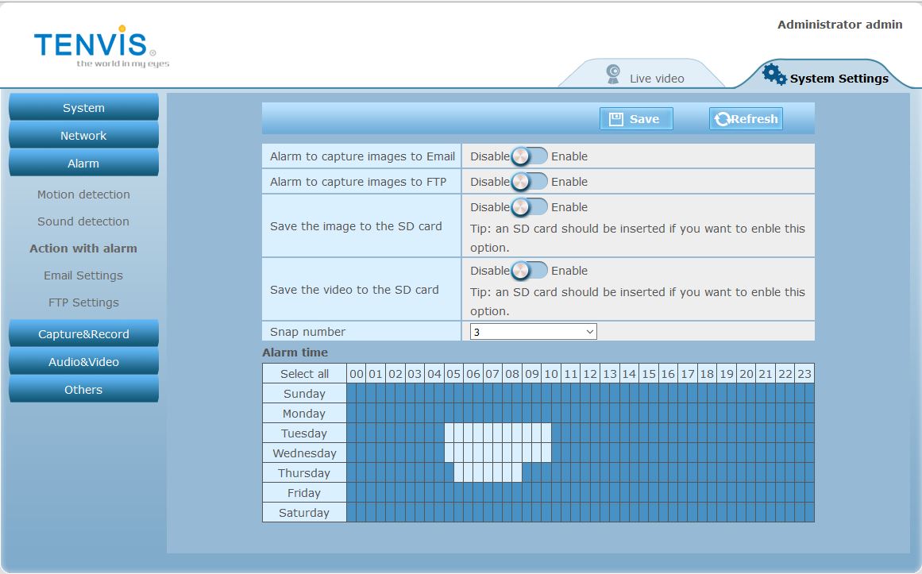This screenshot has width=922, height=574.
Task: Expand the Capture&Record menu section
Action: (83, 334)
